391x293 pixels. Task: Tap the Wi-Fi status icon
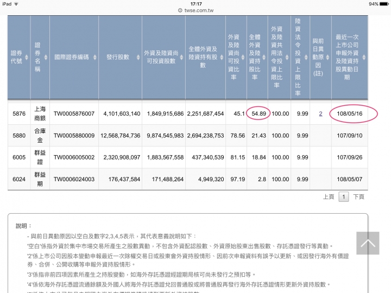16,4
